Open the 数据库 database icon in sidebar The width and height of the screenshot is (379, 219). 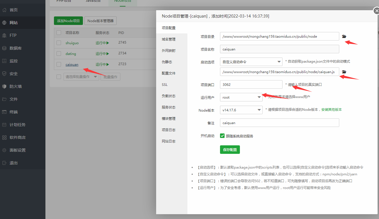(4, 48)
